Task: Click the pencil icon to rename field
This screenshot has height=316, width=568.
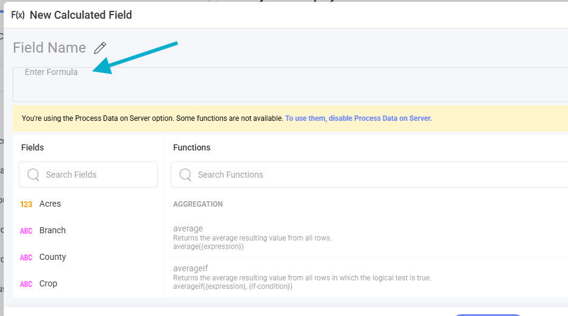Action: [x=101, y=48]
